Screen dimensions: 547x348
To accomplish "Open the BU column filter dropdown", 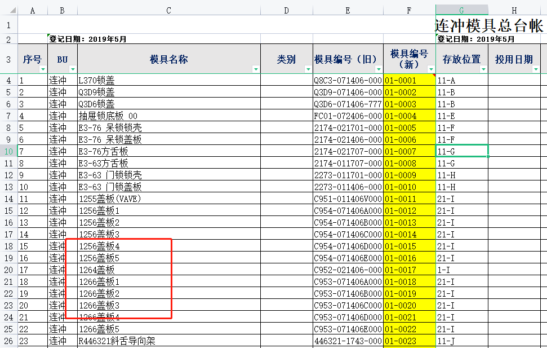I will tap(73, 69).
